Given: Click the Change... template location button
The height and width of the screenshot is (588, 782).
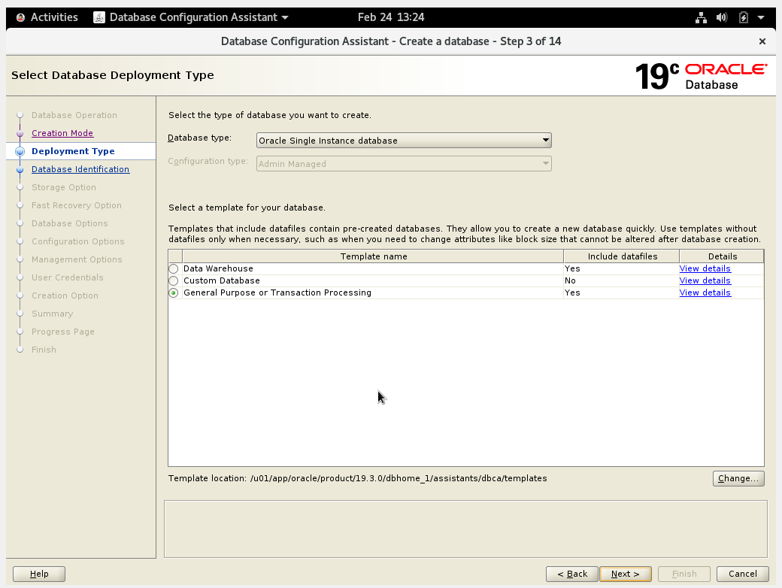Looking at the screenshot, I should [x=738, y=478].
